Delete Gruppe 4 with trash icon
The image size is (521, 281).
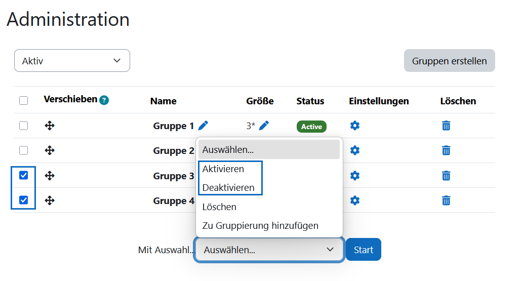[446, 200]
